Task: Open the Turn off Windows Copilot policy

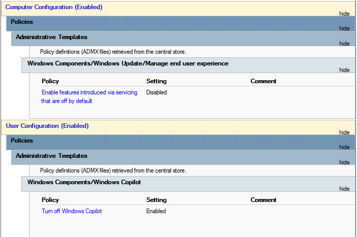Action: tap(72, 211)
